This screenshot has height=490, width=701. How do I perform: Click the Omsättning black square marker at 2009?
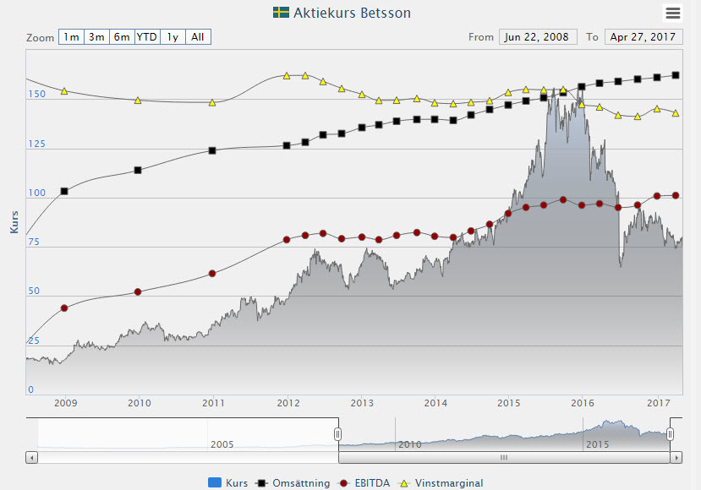pos(64,191)
